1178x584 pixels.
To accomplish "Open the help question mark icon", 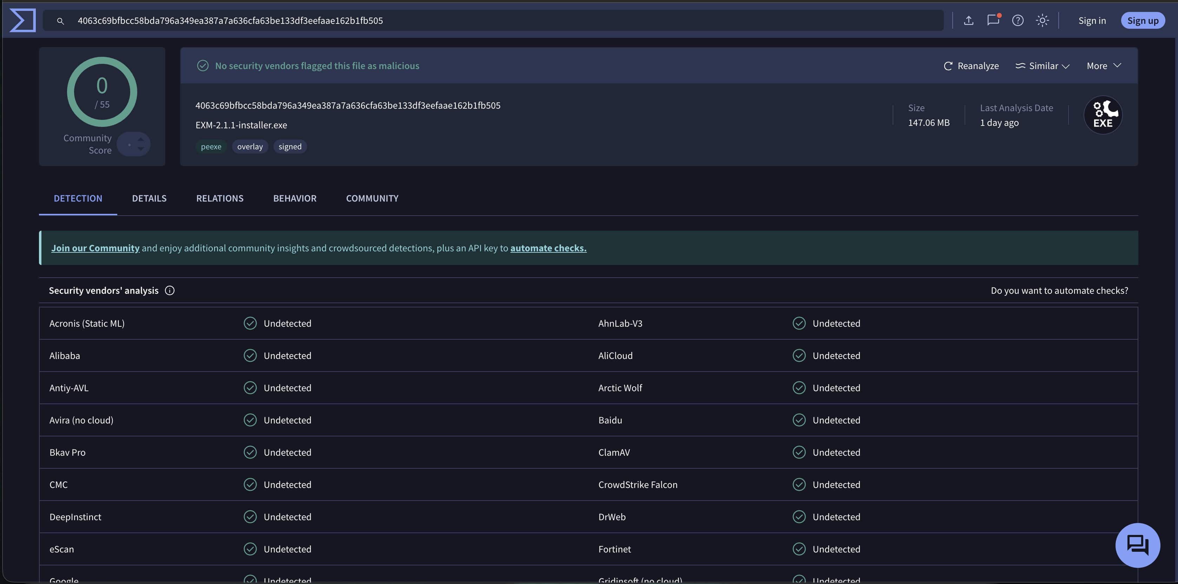I will (x=1018, y=21).
